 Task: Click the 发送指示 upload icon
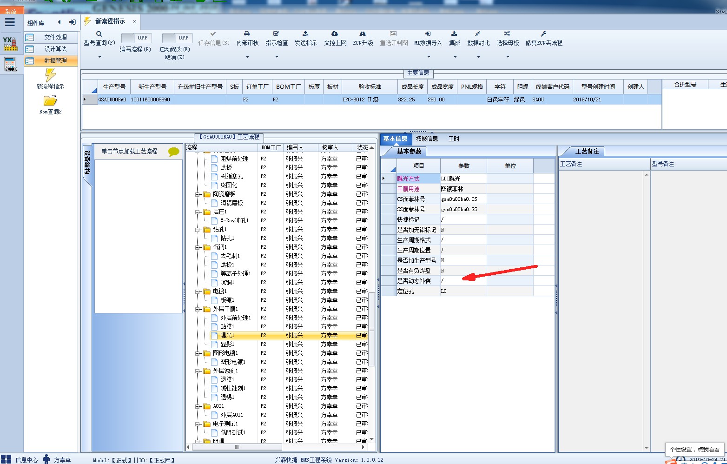(305, 34)
